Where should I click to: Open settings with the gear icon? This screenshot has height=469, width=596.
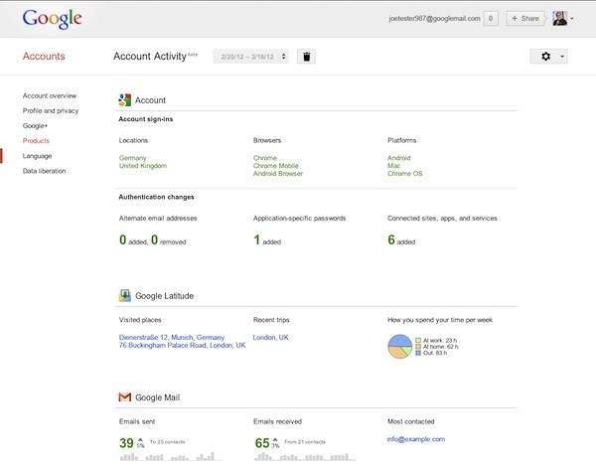(x=545, y=57)
